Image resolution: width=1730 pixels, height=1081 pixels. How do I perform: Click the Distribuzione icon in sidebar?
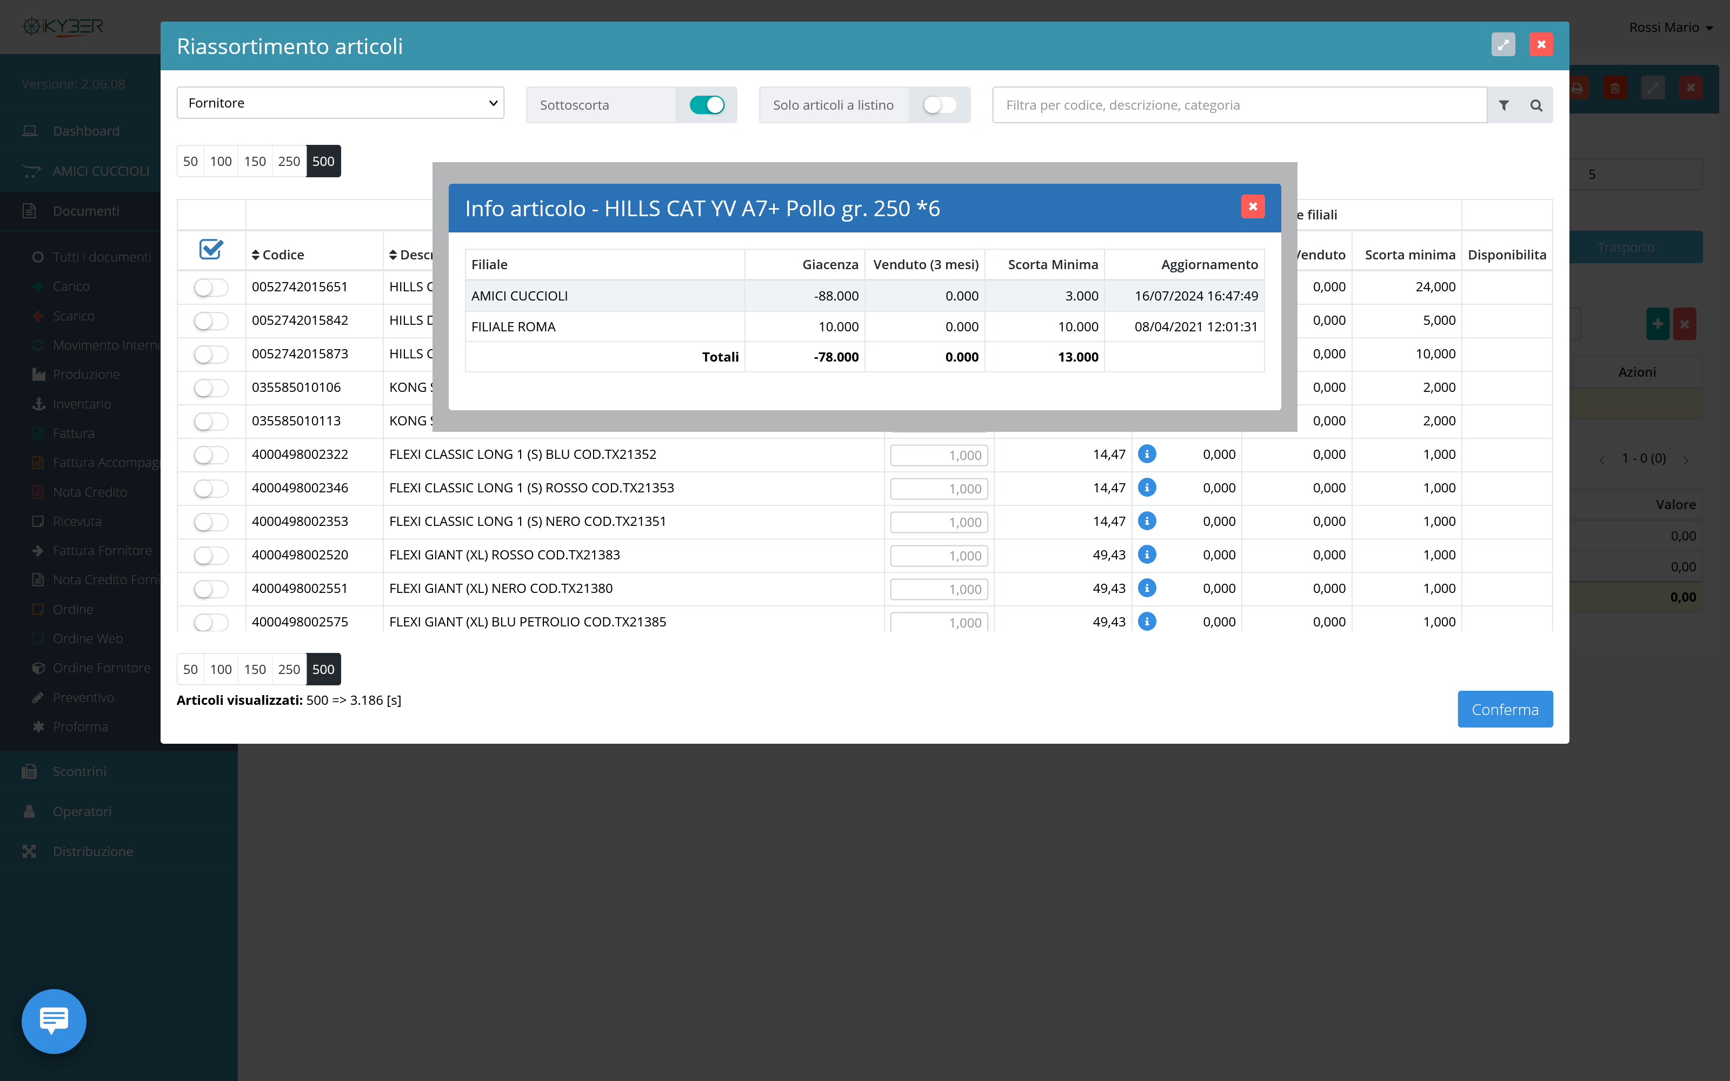pyautogui.click(x=29, y=851)
